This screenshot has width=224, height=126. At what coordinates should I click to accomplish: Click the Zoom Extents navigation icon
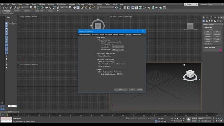tap(219, 118)
